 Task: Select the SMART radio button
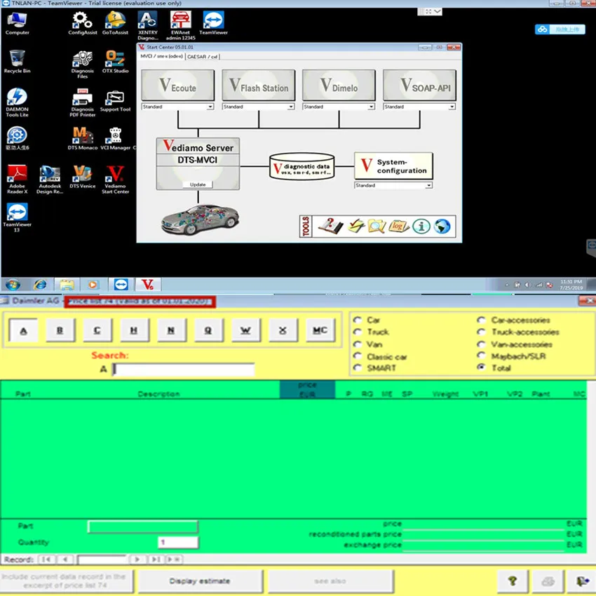pos(358,367)
